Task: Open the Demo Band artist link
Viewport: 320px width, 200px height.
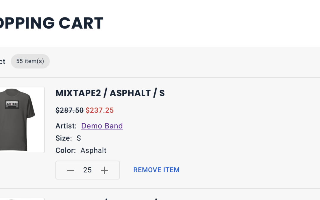Action: [102, 126]
